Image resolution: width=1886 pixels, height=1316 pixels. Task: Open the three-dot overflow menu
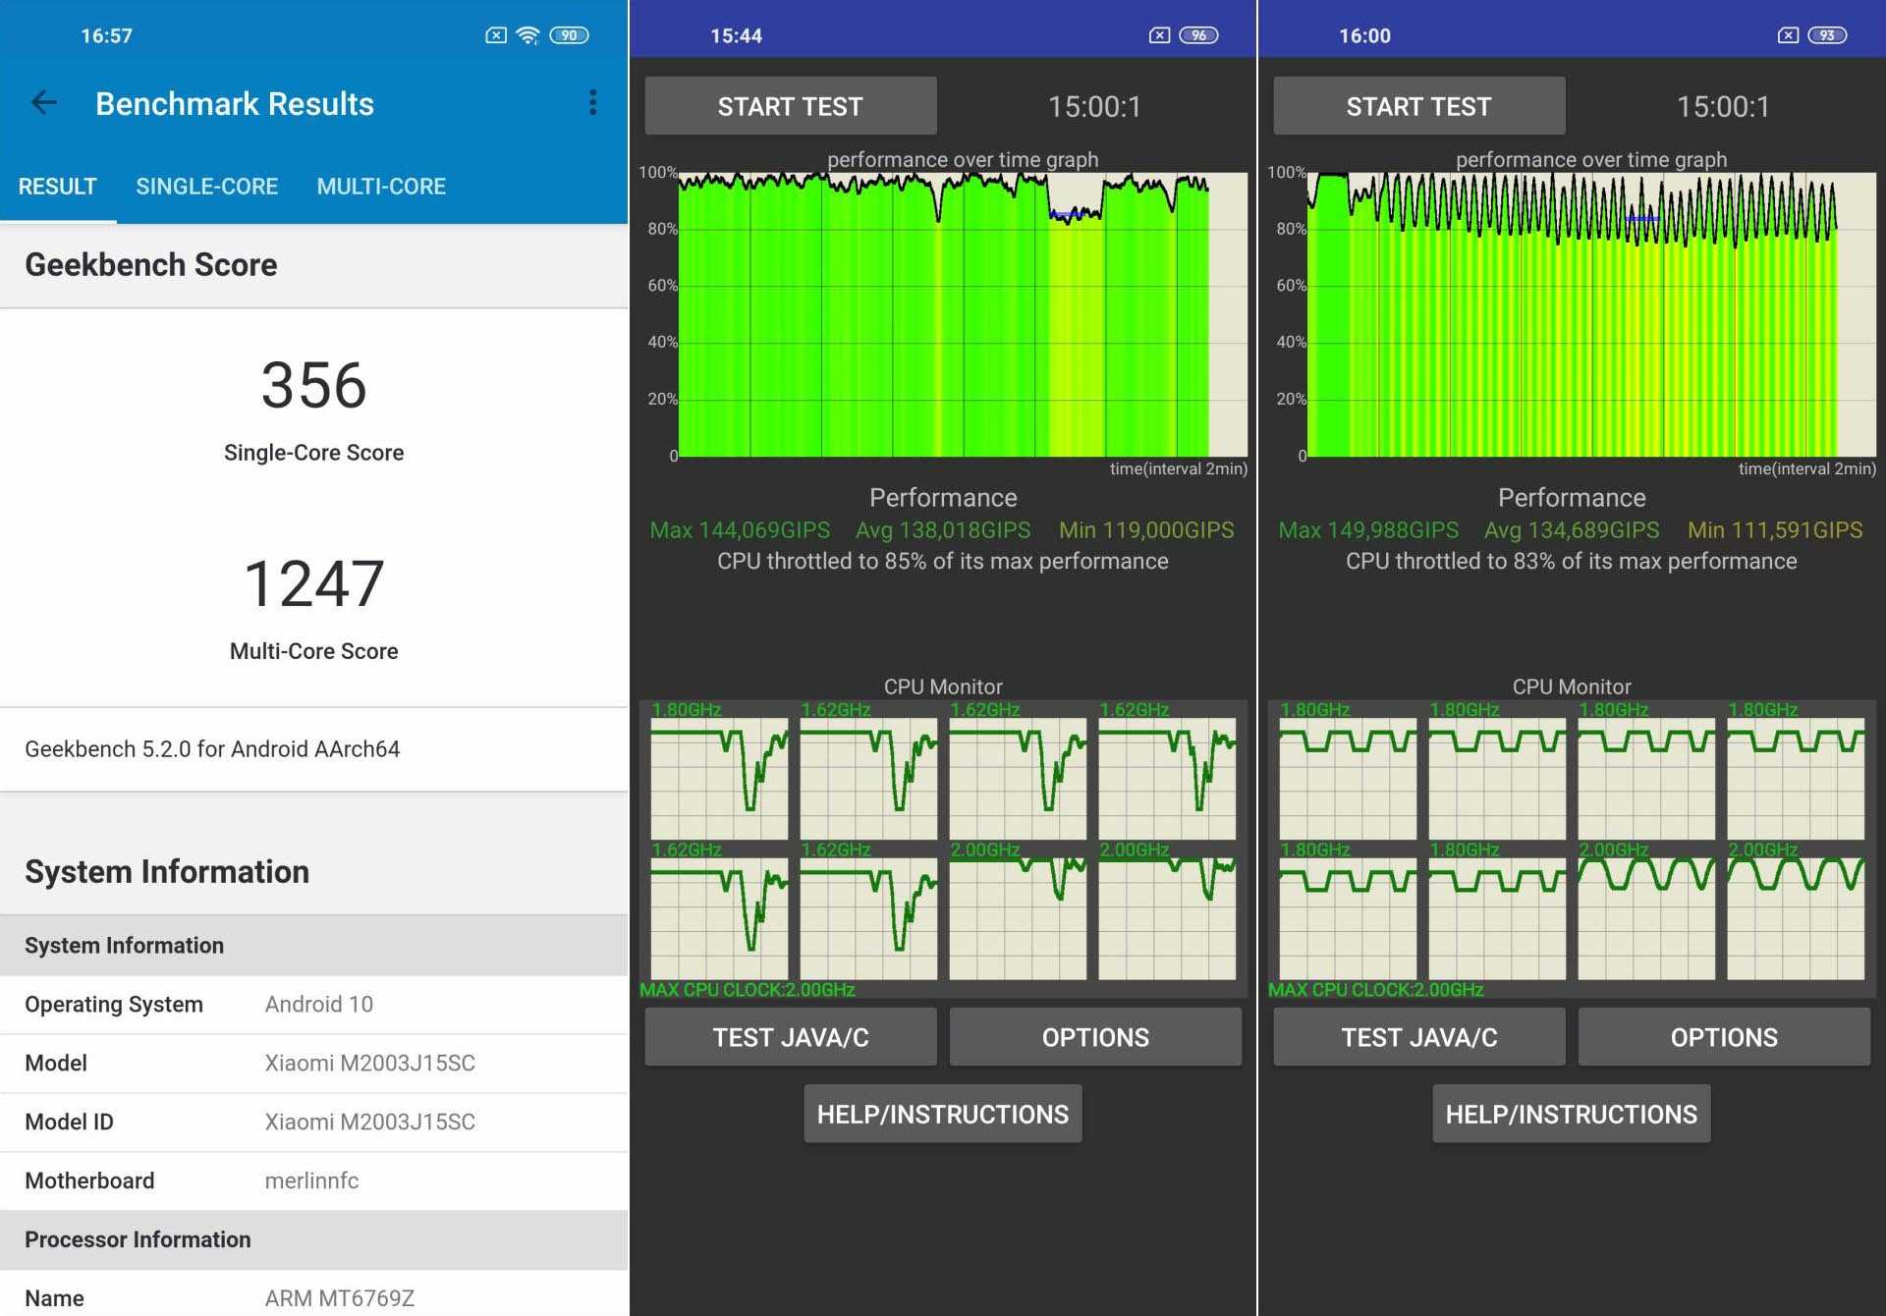pyautogui.click(x=592, y=102)
